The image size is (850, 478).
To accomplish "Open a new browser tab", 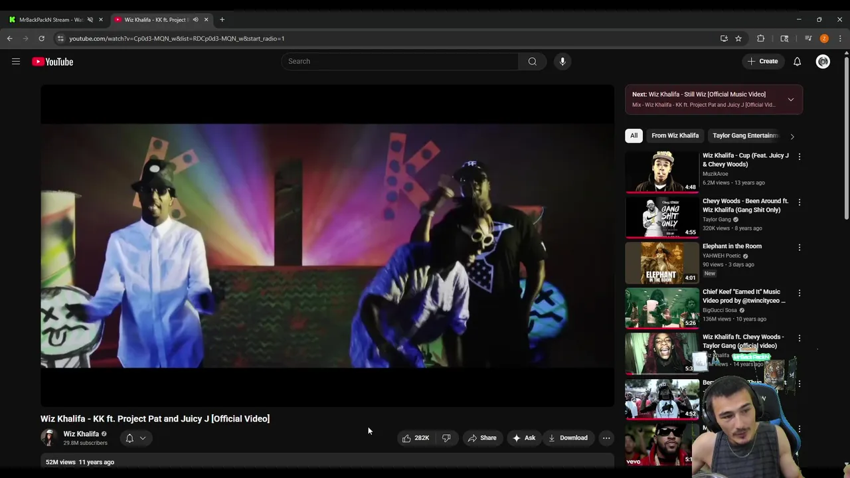I will coord(222,20).
